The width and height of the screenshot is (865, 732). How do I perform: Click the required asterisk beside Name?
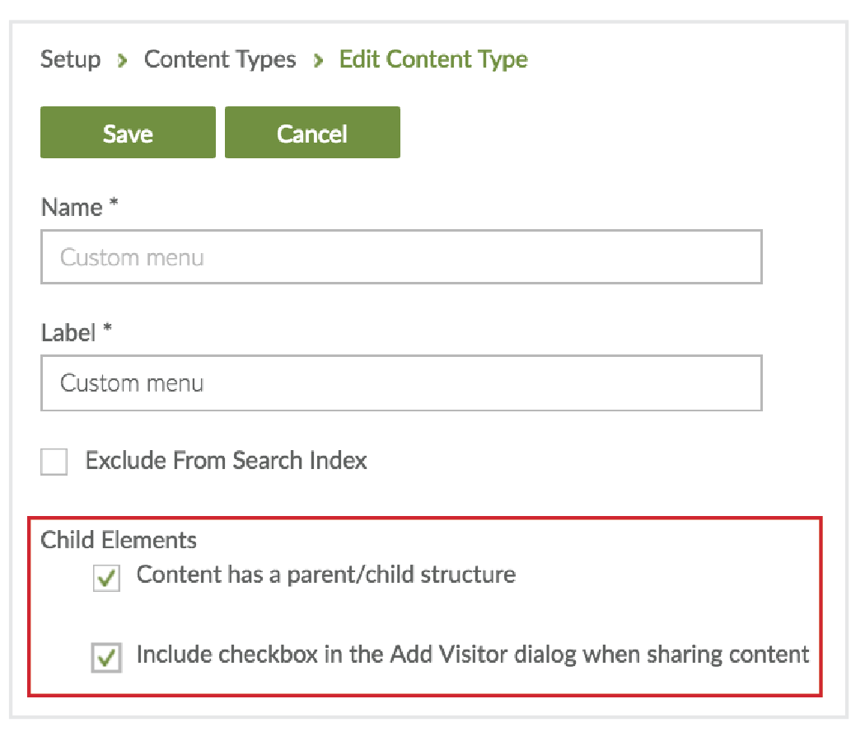pos(114,205)
